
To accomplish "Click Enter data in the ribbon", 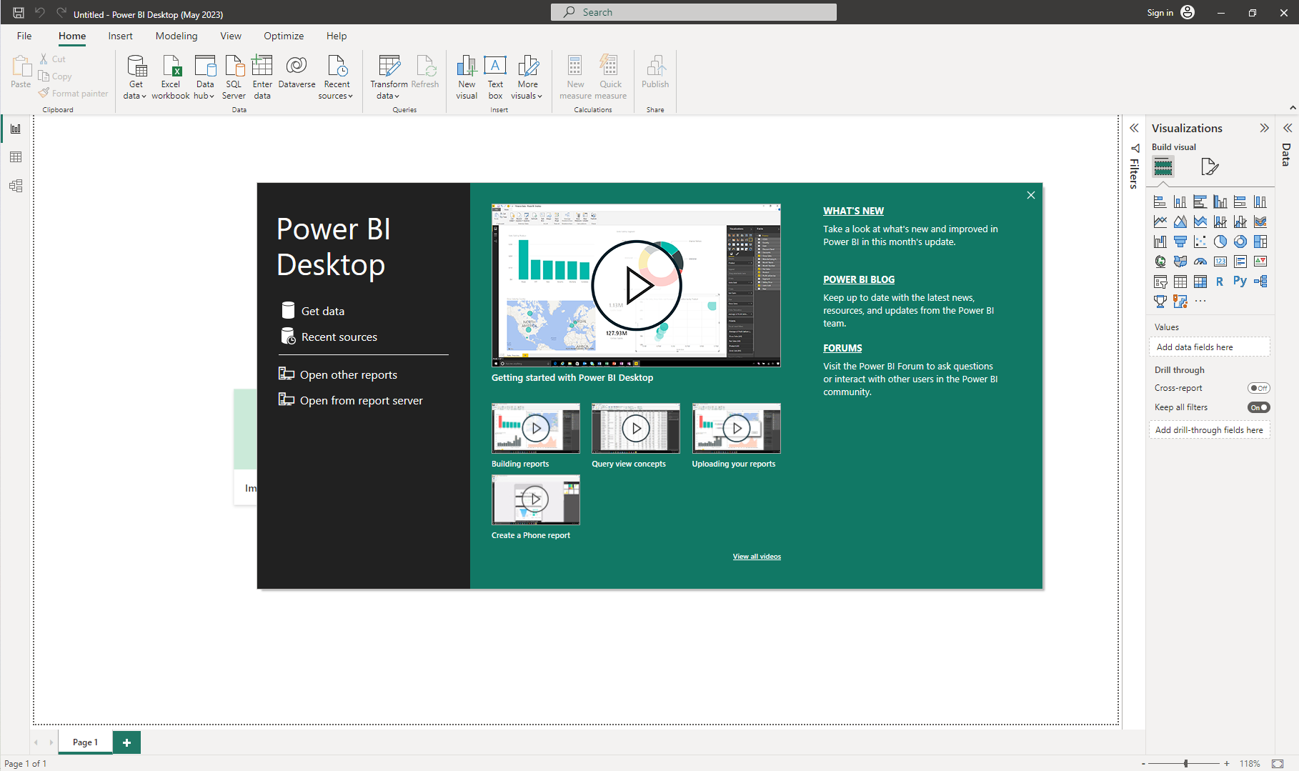I will click(x=262, y=77).
